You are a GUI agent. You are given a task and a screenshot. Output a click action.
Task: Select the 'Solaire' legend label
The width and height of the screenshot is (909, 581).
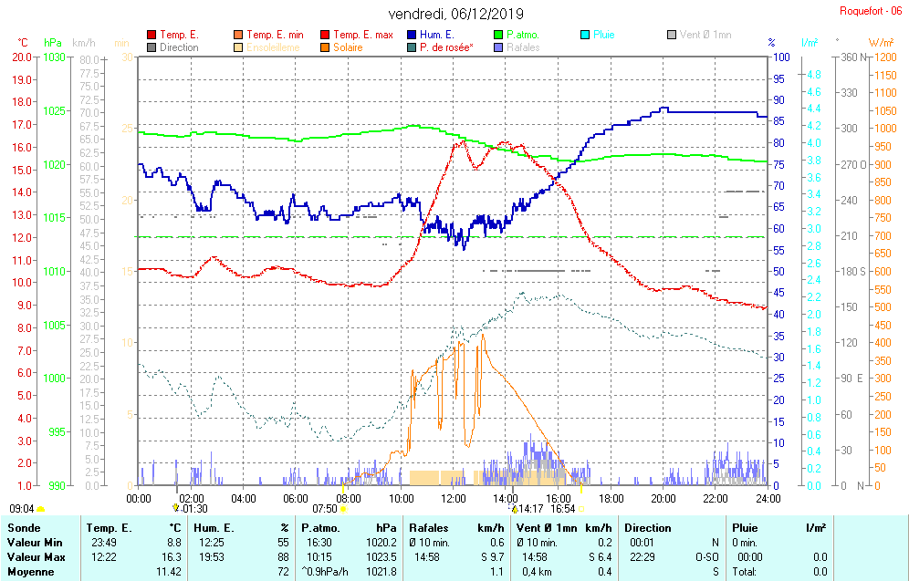pyautogui.click(x=348, y=47)
